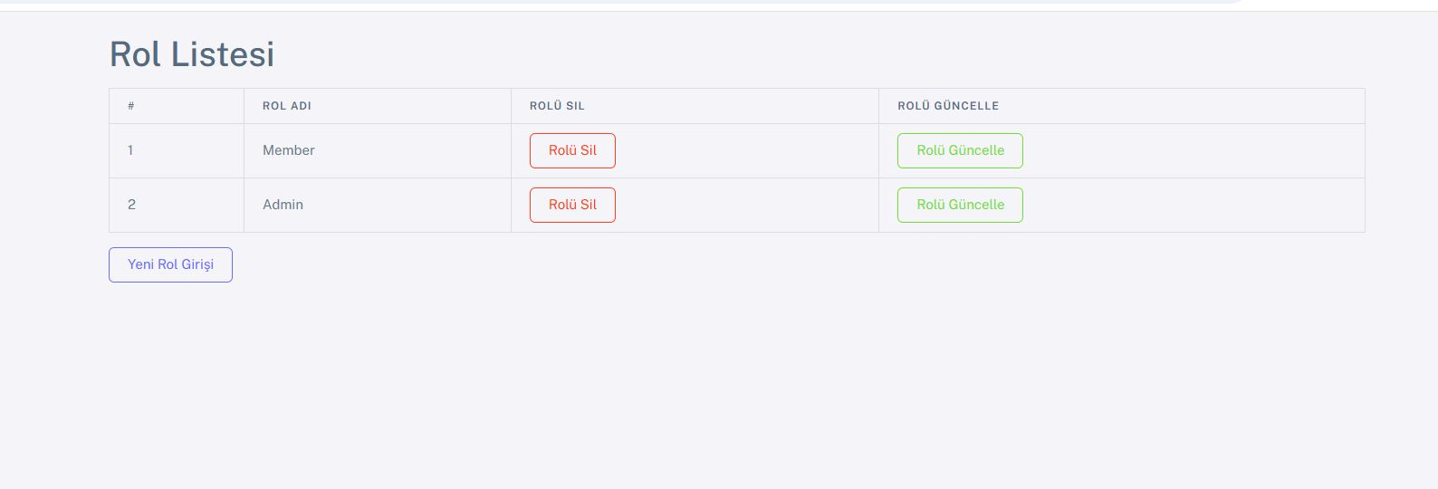The height and width of the screenshot is (489, 1438).
Task: Select the entire Member table row
Action: 736,150
